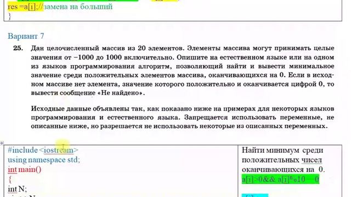The image size is (351, 197).
Task: Click the paragraph starting 'Исходные данные объявлены так'
Action: tap(183, 117)
